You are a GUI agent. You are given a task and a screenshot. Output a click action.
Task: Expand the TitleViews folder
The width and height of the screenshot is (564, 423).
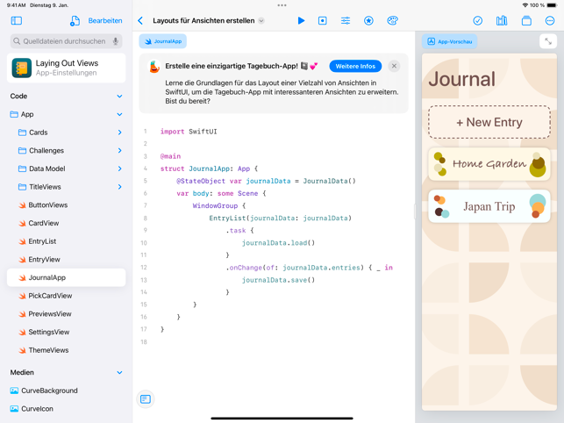pos(119,187)
